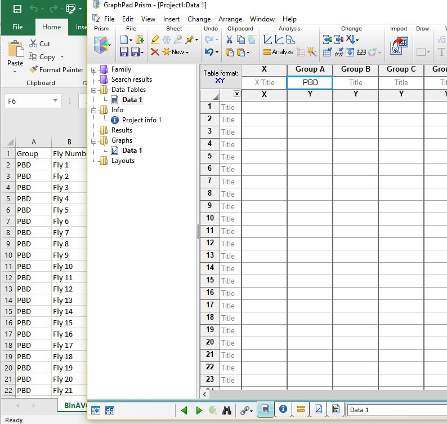Viewport: 447px width, 424px height.
Task: Open the Prism main menu cube icon
Action: coord(101,45)
